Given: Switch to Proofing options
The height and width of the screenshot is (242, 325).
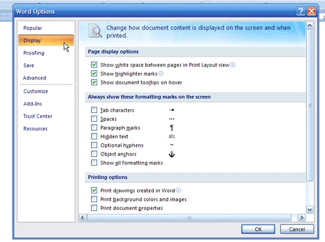Looking at the screenshot, I should pos(46,53).
